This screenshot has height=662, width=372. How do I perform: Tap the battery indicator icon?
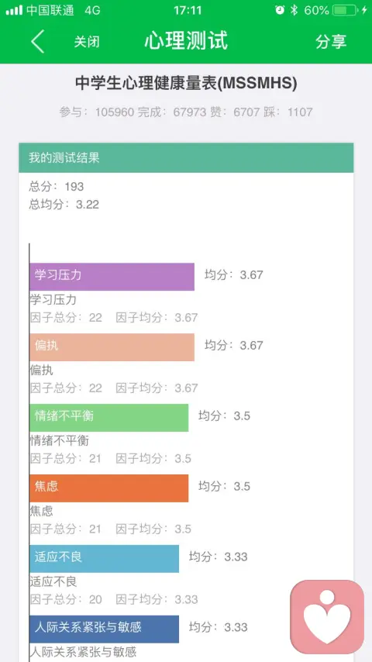[345, 10]
